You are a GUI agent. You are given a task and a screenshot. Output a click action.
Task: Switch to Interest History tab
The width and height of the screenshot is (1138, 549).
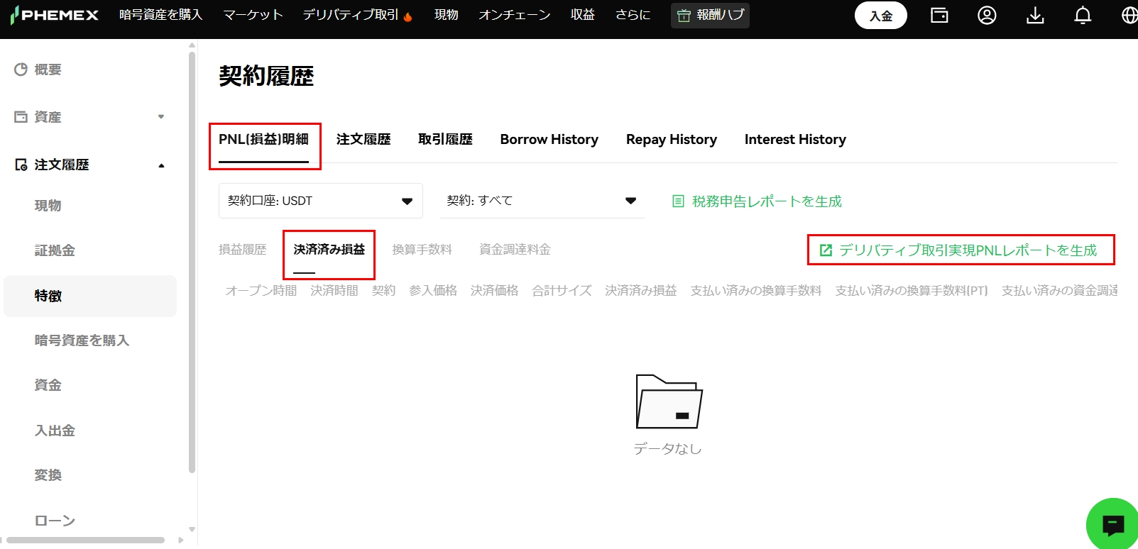point(795,140)
